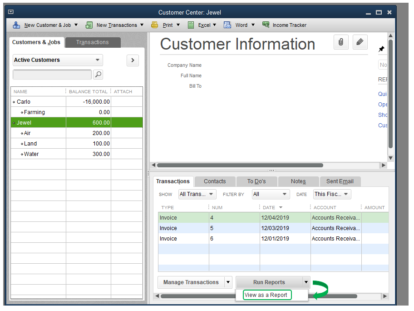Image resolution: width=414 pixels, height=311 pixels.
Task: Click Manage Transactions button
Action: 191,282
